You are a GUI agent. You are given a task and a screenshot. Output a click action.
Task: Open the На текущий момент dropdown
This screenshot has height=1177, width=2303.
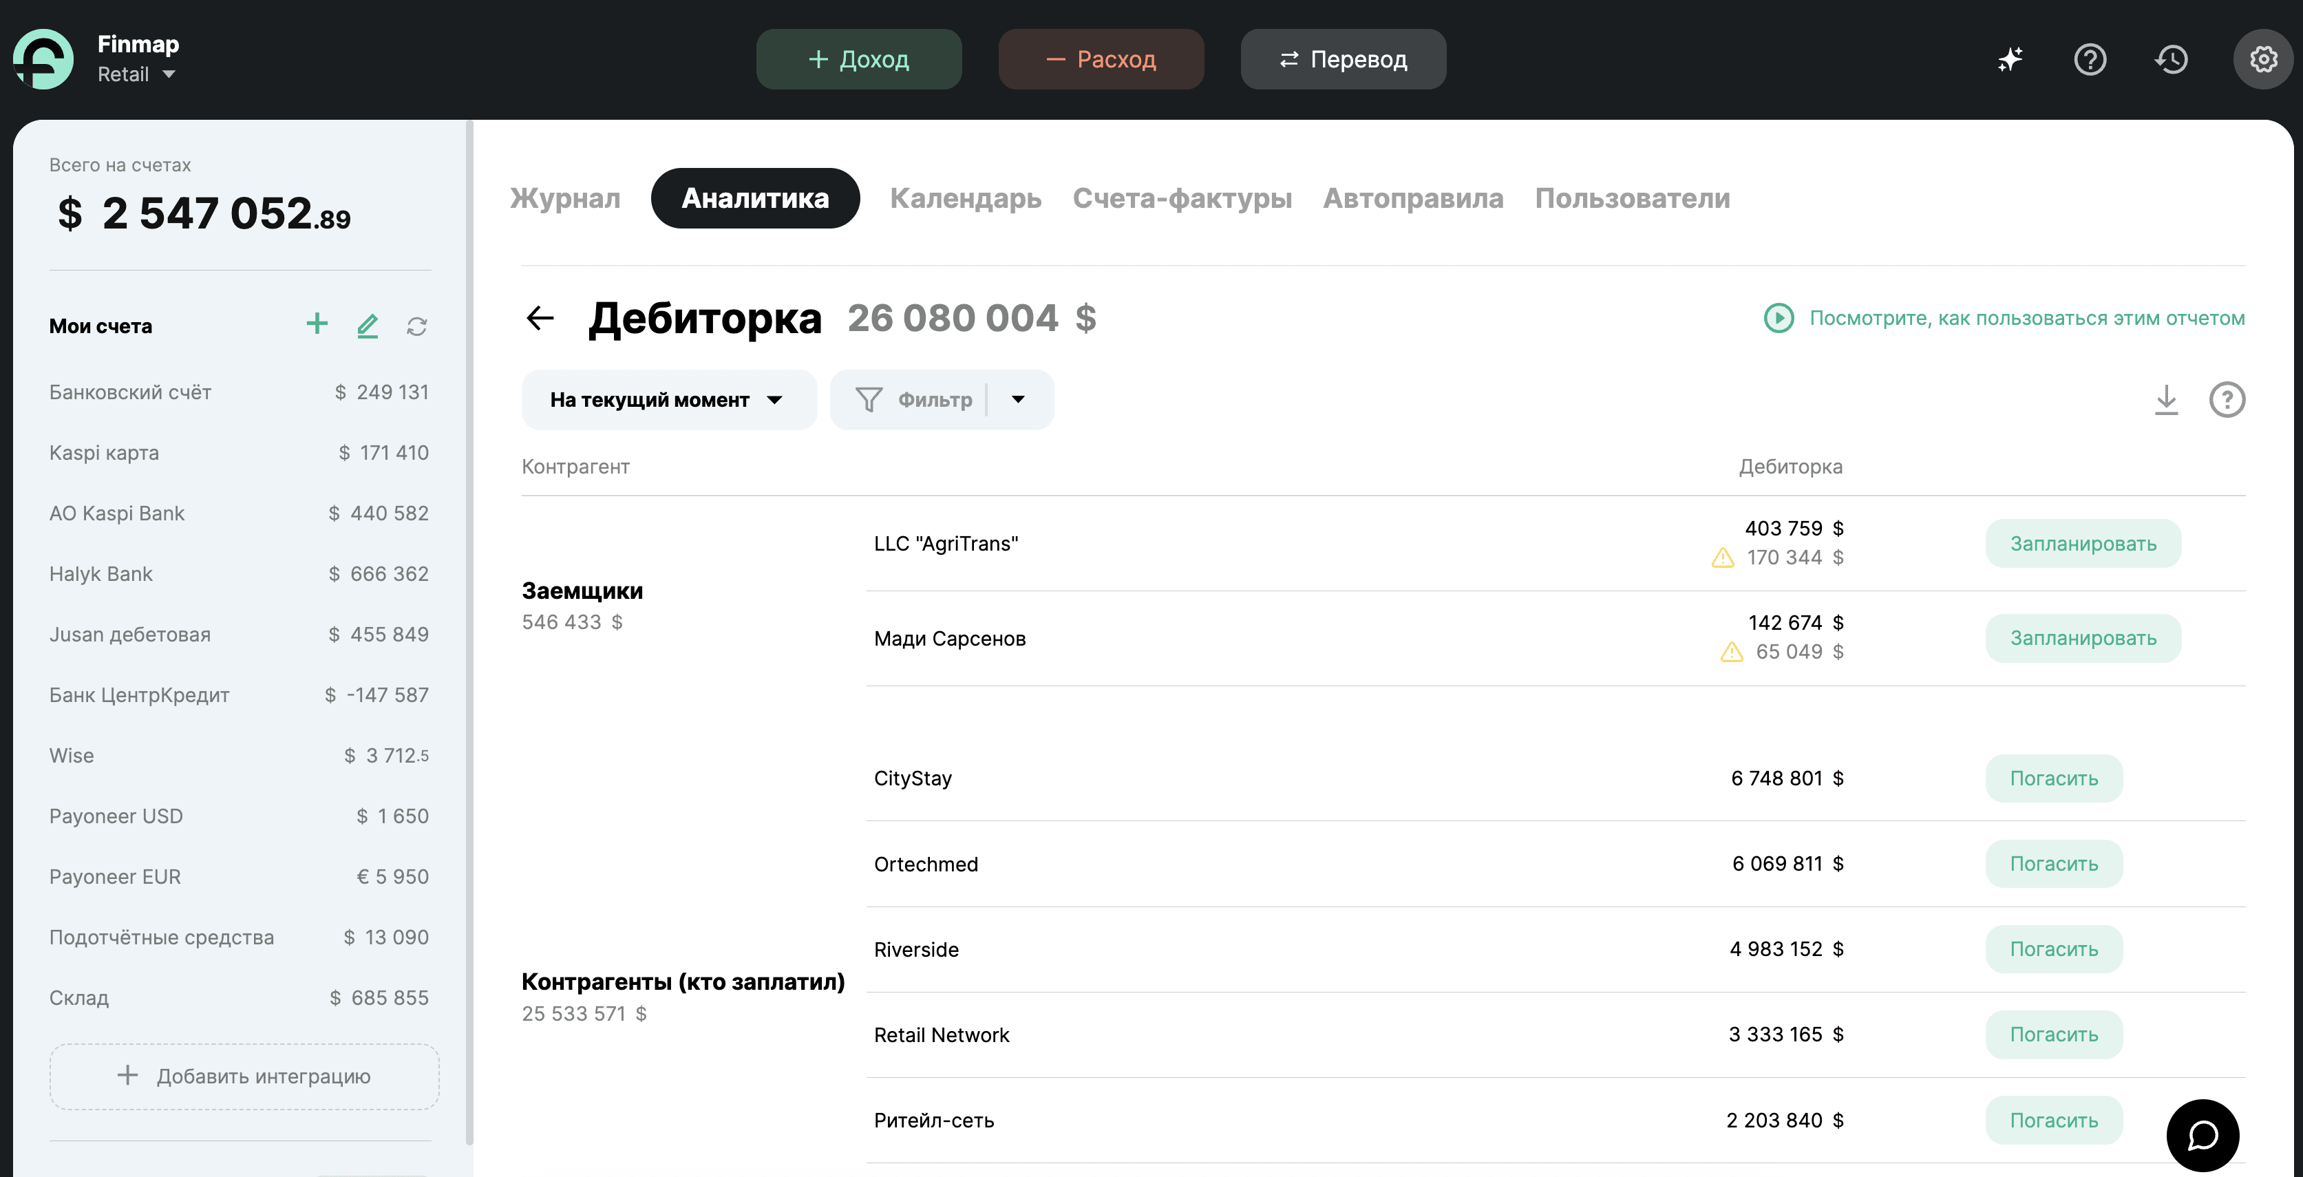669,400
